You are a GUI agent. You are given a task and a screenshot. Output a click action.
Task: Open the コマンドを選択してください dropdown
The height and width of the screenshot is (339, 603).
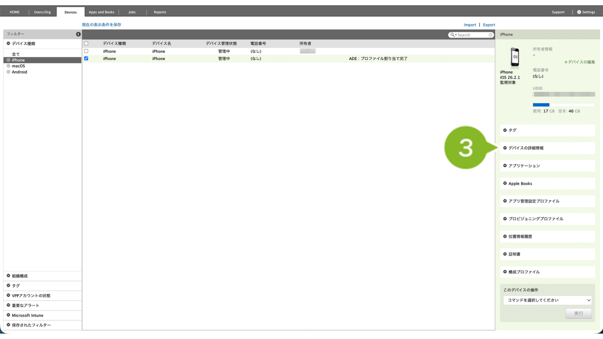click(547, 300)
